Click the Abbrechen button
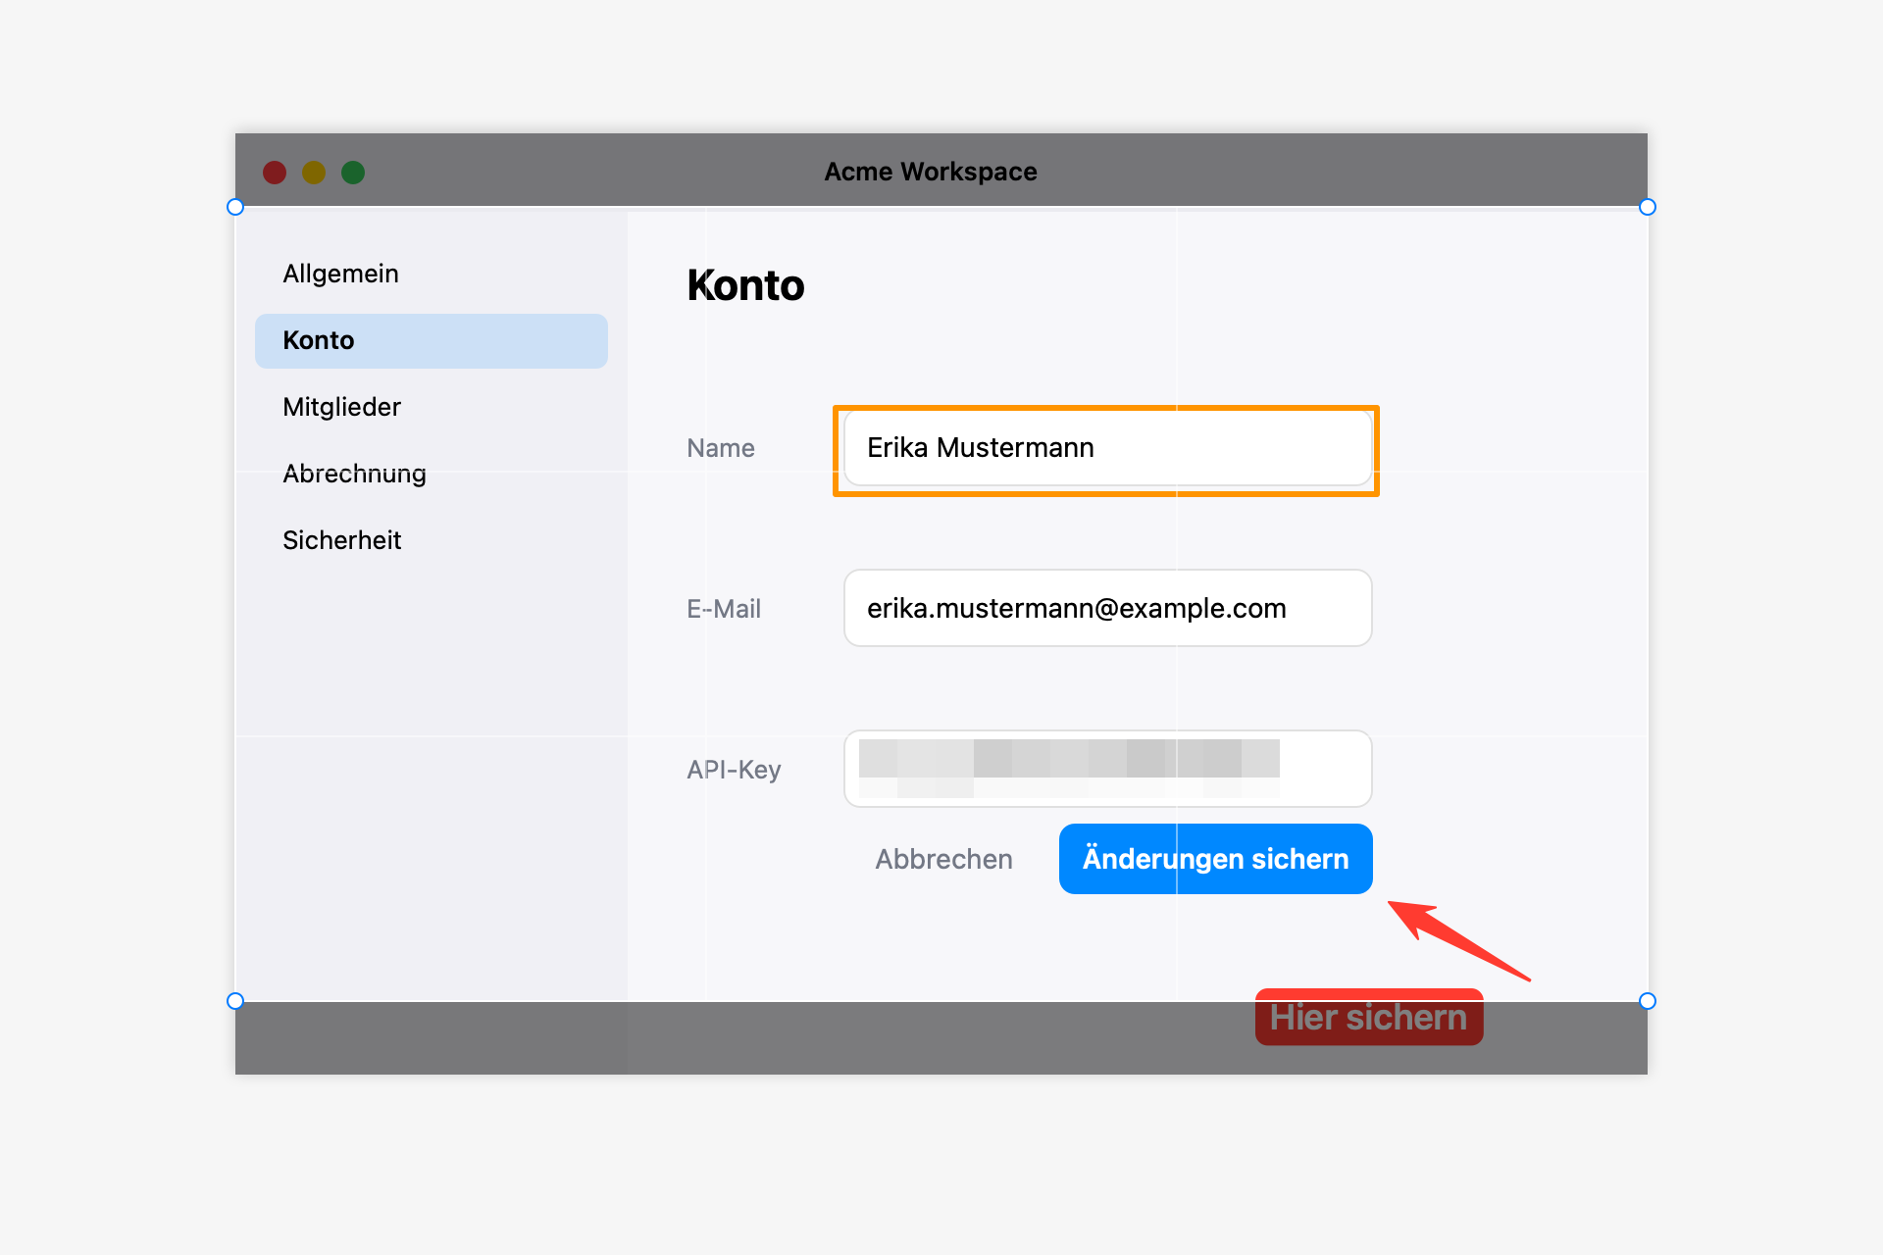 pyautogui.click(x=943, y=859)
